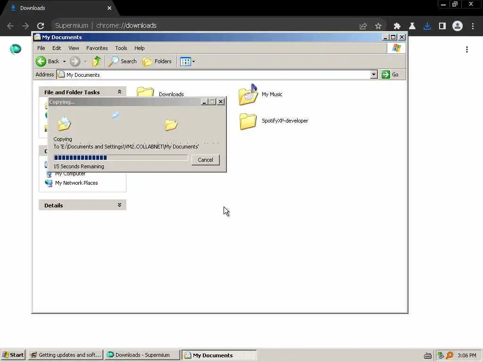Cancel the copying operation
This screenshot has height=362, width=483.
[x=206, y=160]
